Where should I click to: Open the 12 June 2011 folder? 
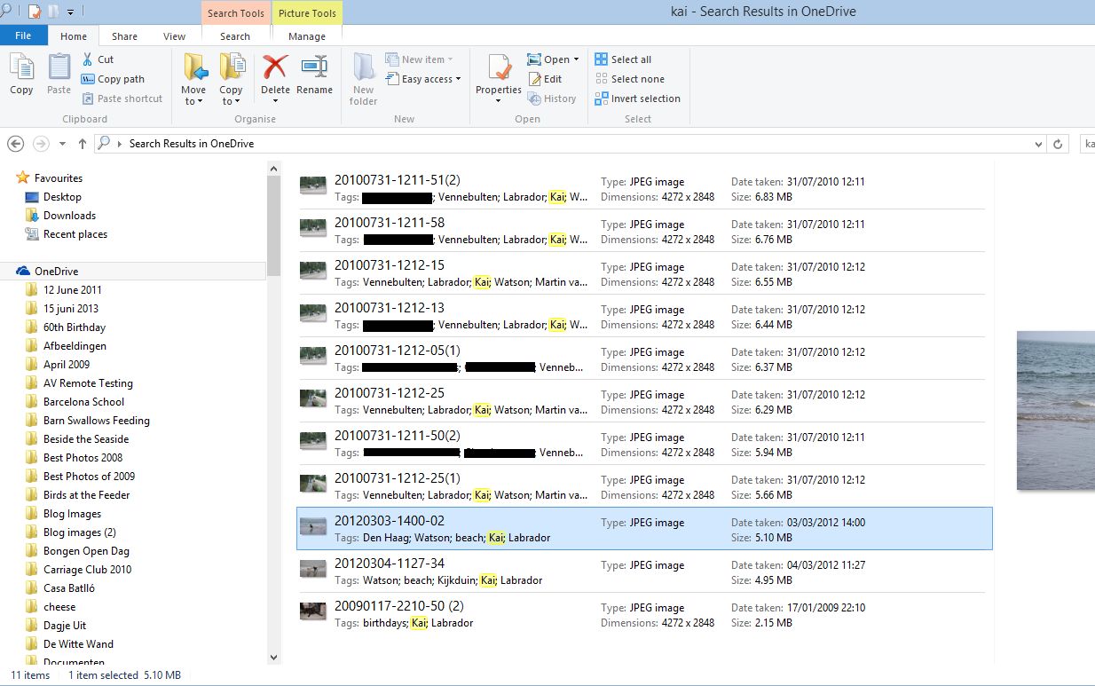click(x=64, y=290)
